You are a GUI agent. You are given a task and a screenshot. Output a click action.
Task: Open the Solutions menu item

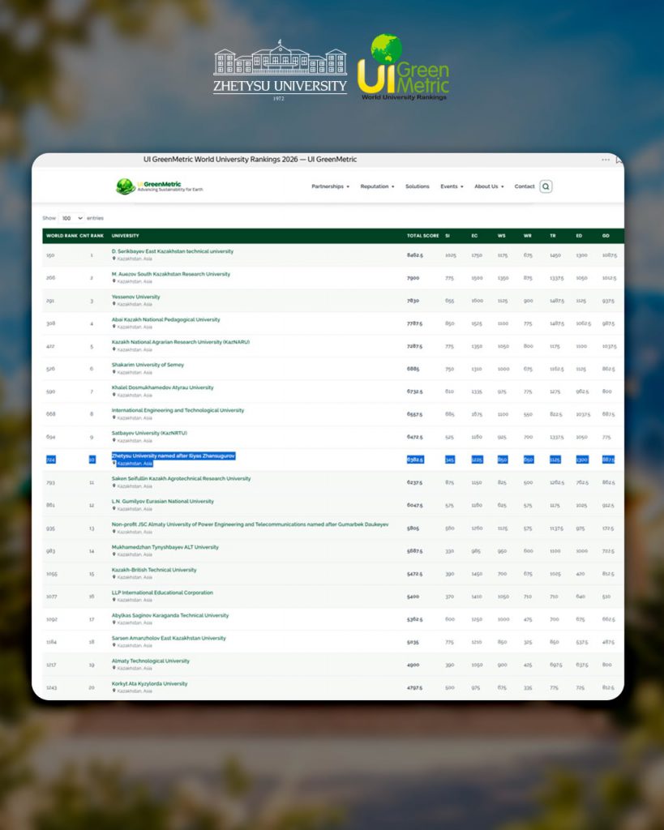click(418, 186)
